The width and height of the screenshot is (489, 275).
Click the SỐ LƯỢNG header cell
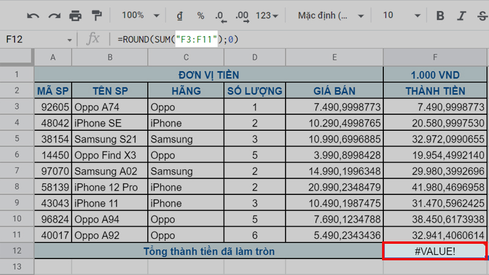(254, 90)
